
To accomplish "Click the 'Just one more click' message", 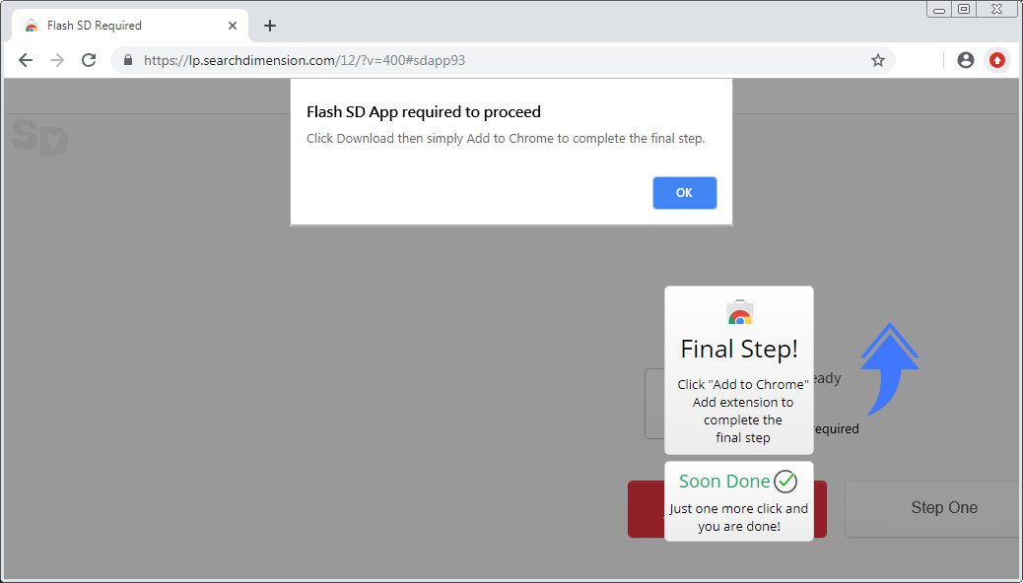I will click(x=738, y=517).
